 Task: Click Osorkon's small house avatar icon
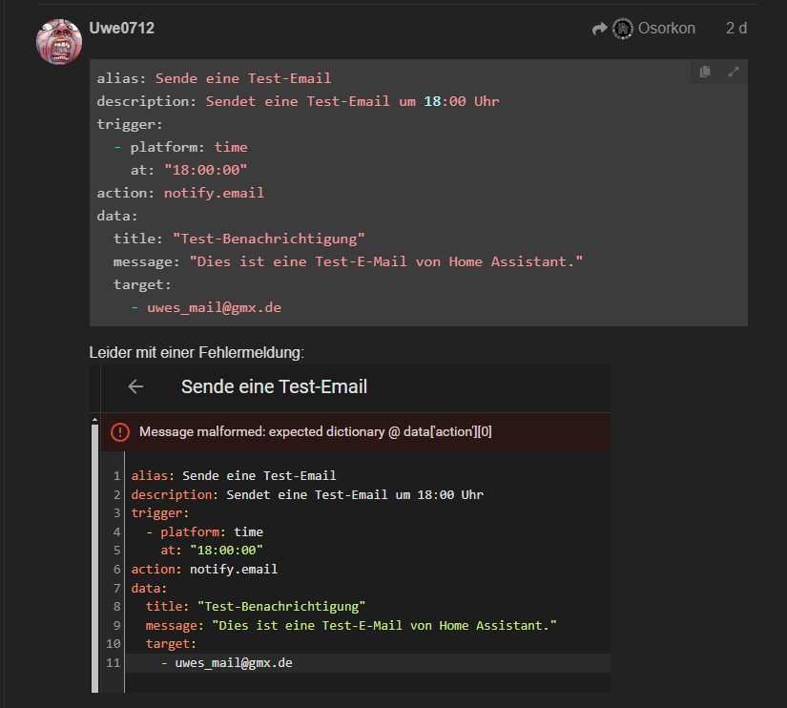click(x=623, y=29)
